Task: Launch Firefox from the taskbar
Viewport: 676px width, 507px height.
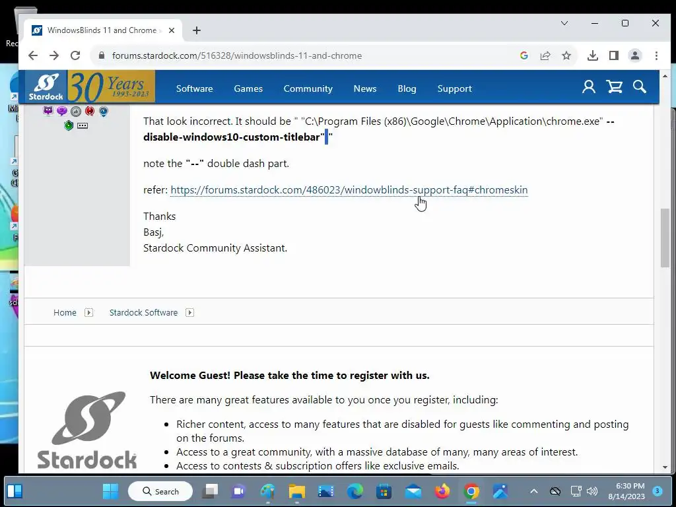Action: coord(442,491)
